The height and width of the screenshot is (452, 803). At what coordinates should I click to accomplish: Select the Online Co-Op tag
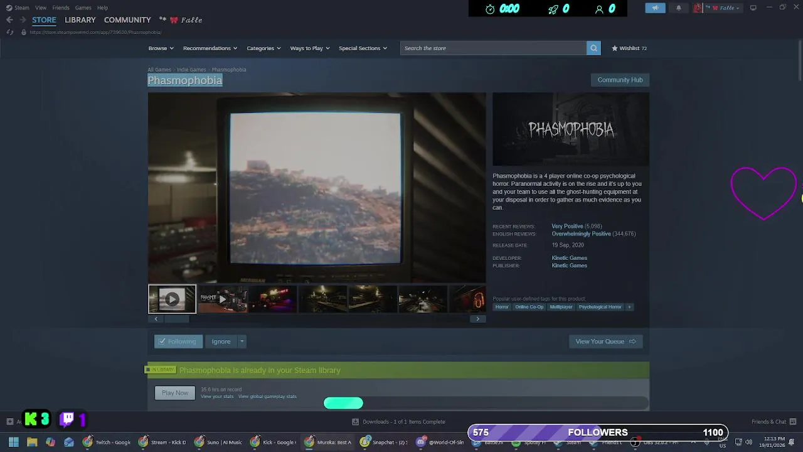tap(529, 307)
